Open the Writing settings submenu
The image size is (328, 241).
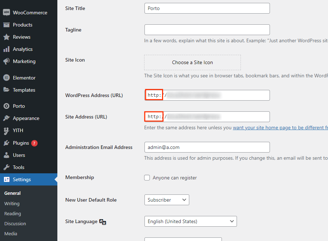click(12, 203)
